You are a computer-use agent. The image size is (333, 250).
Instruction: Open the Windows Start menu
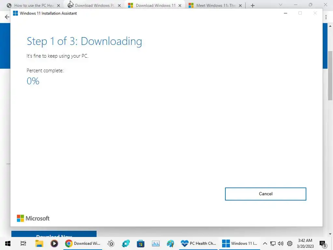[x=8, y=243]
